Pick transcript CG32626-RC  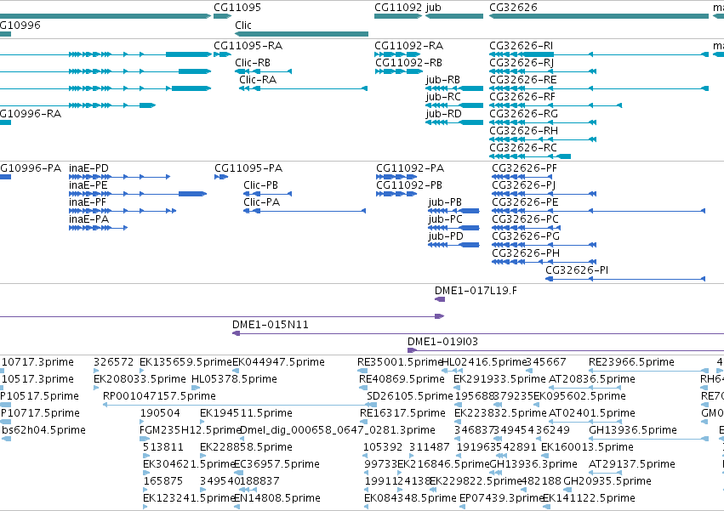(x=523, y=148)
